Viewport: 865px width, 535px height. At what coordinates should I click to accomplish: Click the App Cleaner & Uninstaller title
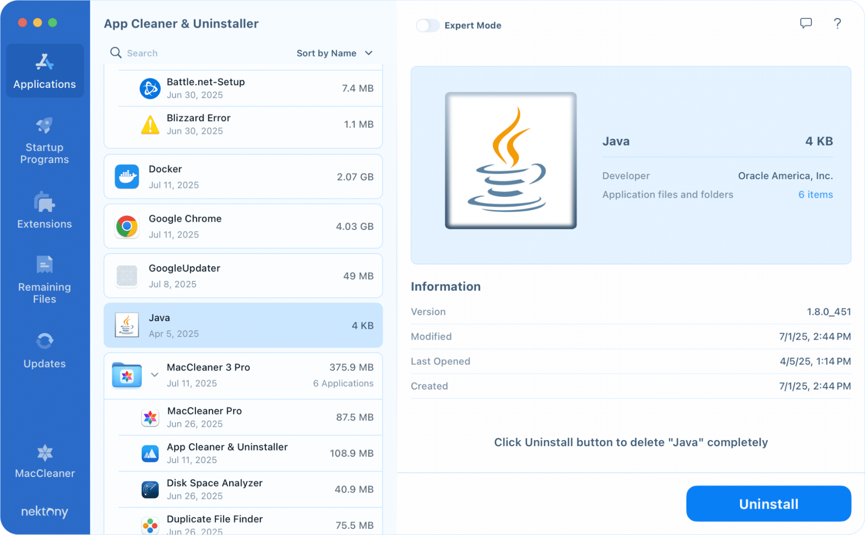tap(181, 23)
